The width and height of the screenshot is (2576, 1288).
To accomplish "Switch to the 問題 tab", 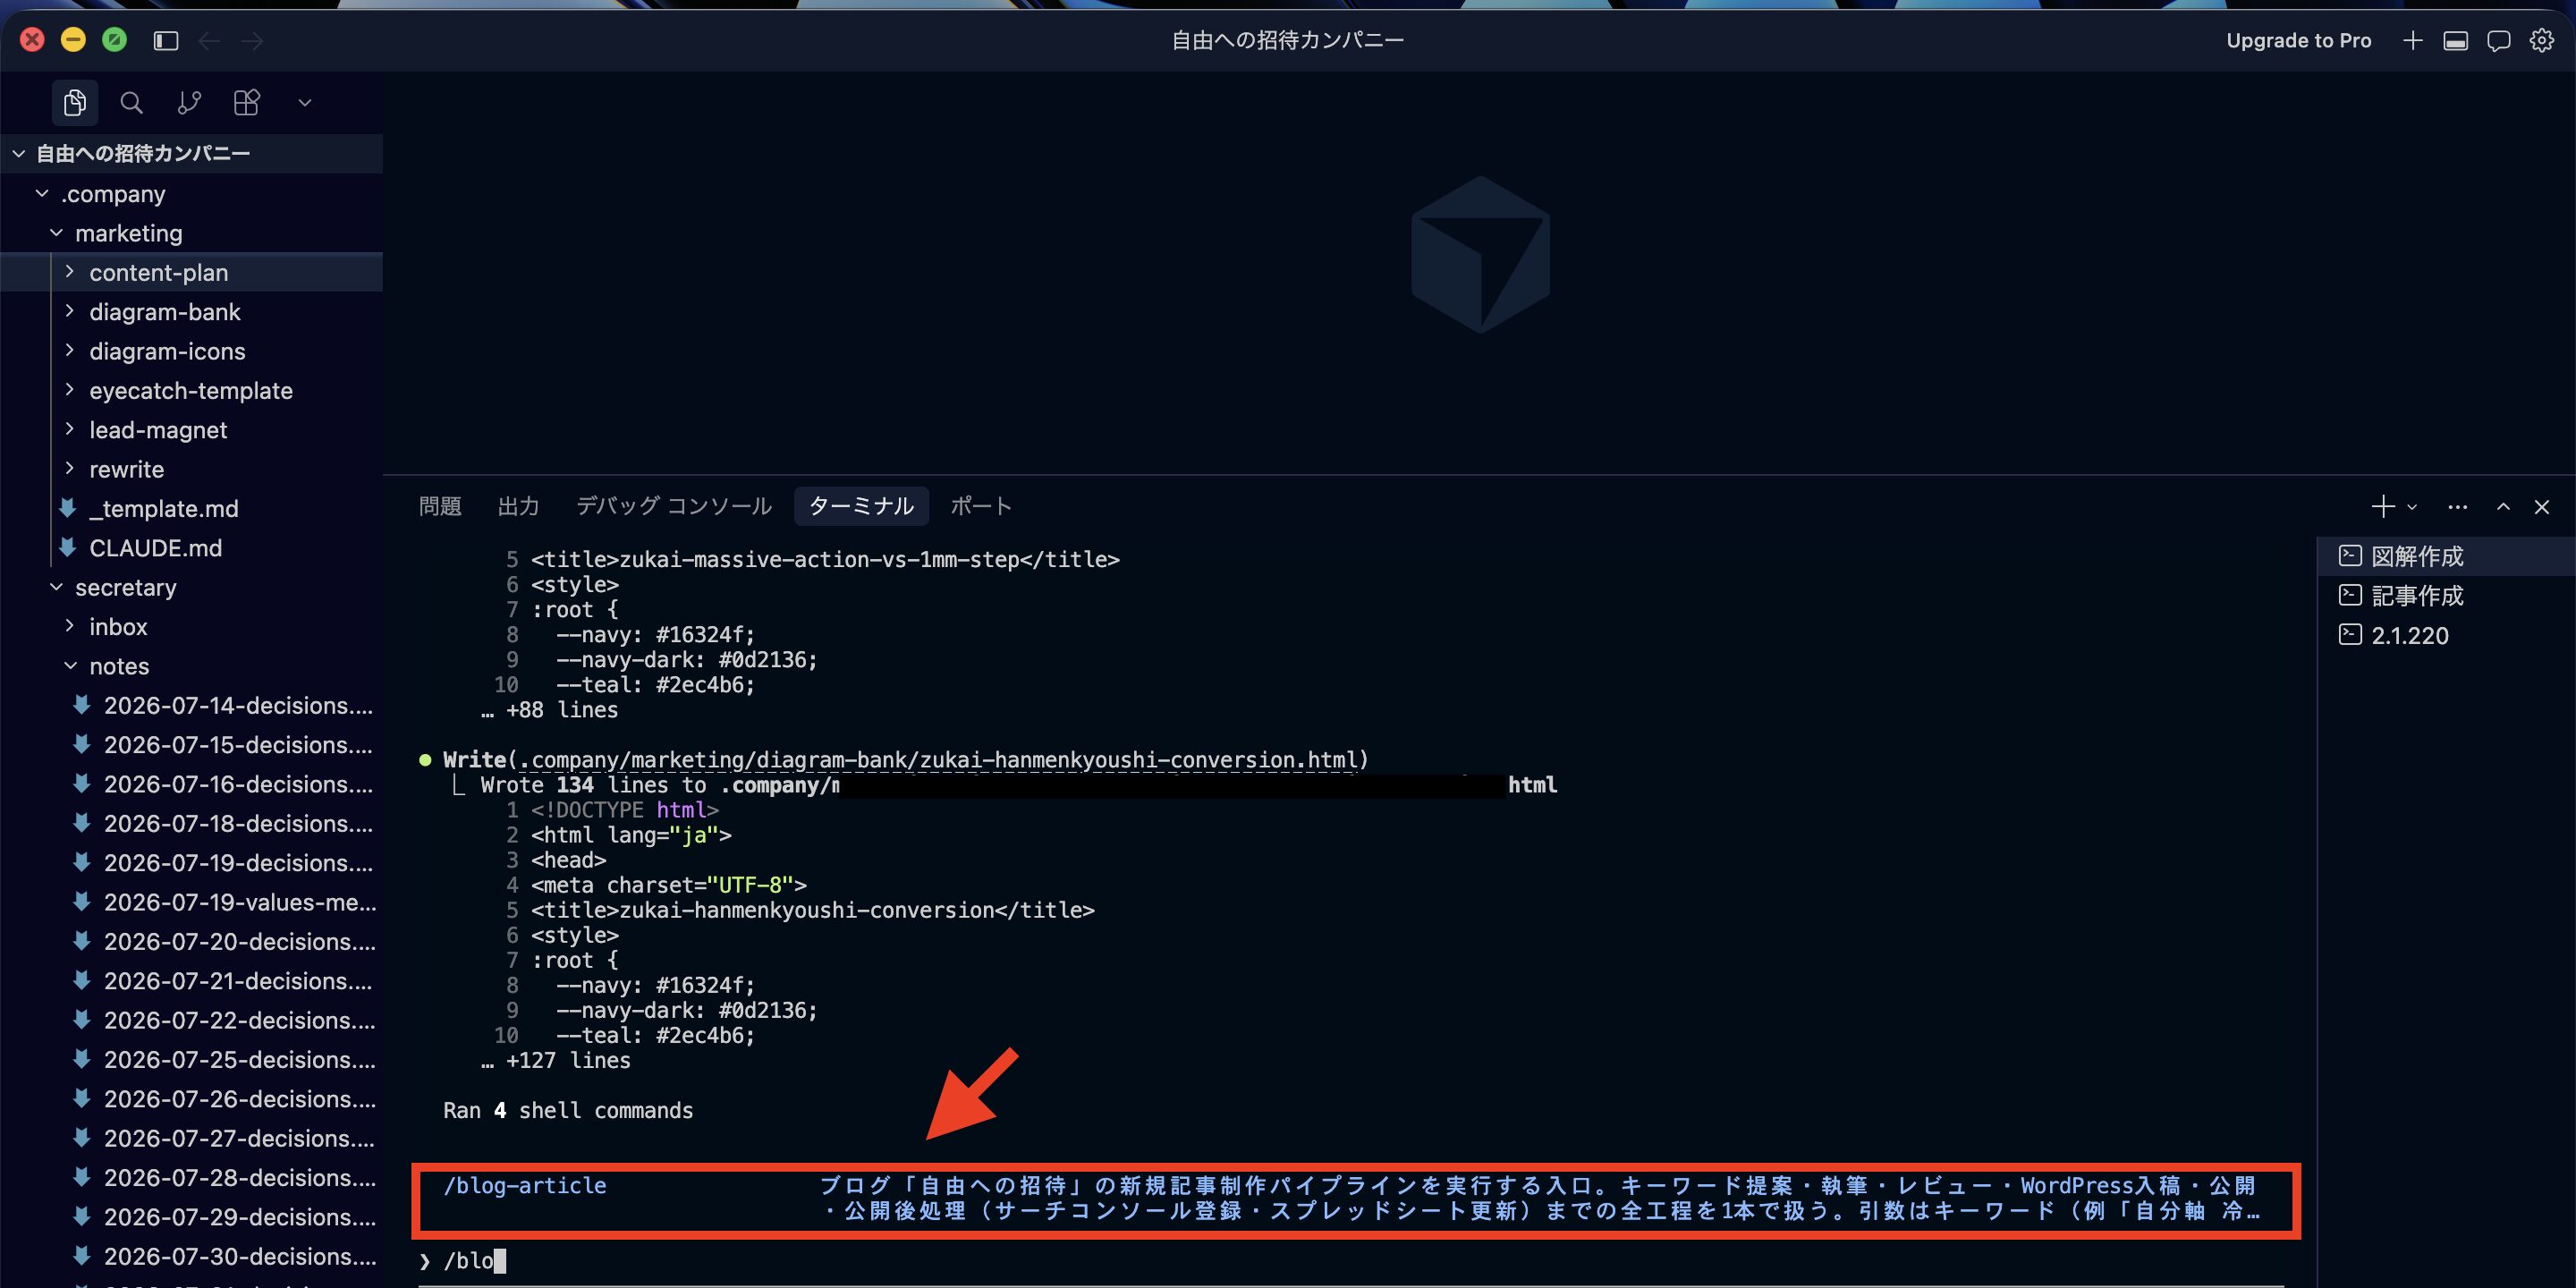I will click(440, 506).
